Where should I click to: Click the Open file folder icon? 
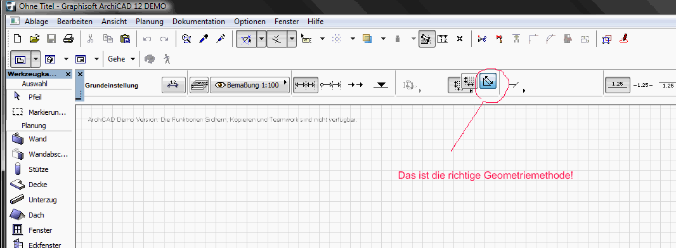[34, 39]
